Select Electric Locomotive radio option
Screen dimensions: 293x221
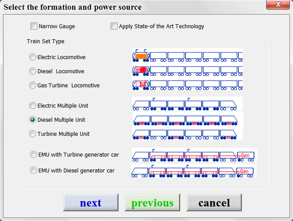pos(33,57)
